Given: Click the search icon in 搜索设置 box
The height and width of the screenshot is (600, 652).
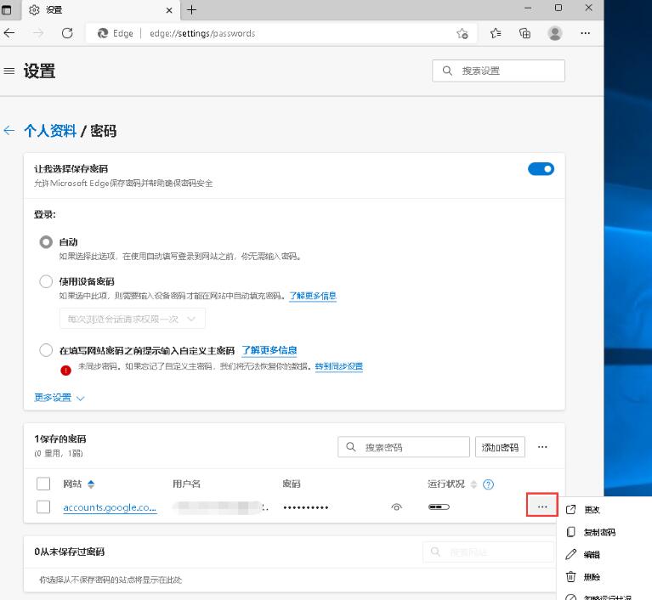Looking at the screenshot, I should pos(447,71).
